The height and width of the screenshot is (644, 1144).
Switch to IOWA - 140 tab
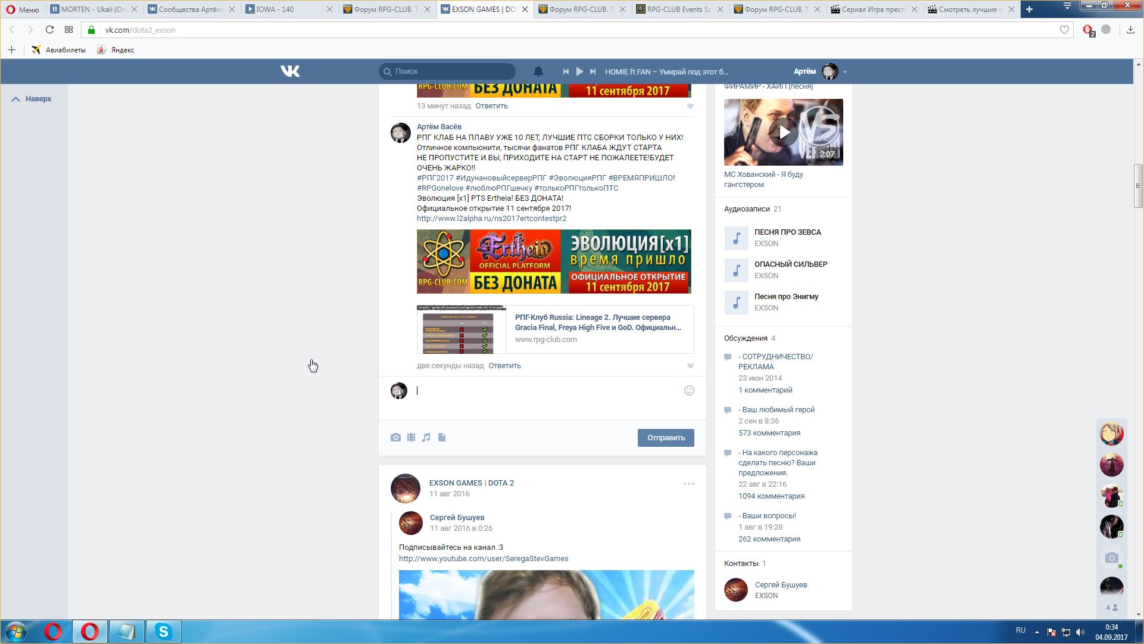287,10
